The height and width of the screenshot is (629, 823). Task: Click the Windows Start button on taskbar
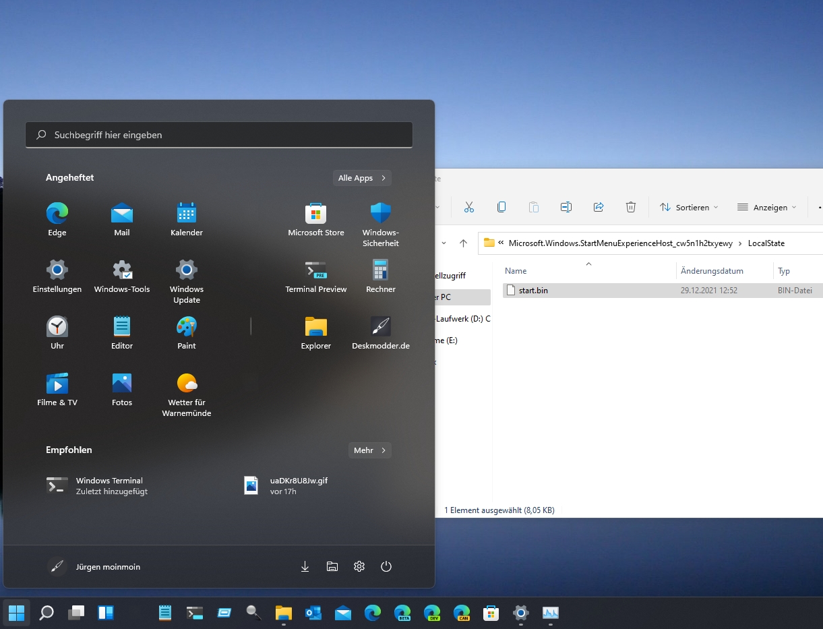[16, 613]
